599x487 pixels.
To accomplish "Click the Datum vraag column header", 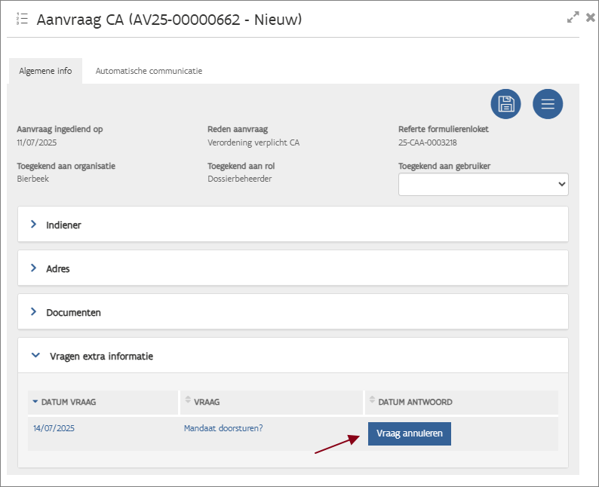I will [69, 402].
